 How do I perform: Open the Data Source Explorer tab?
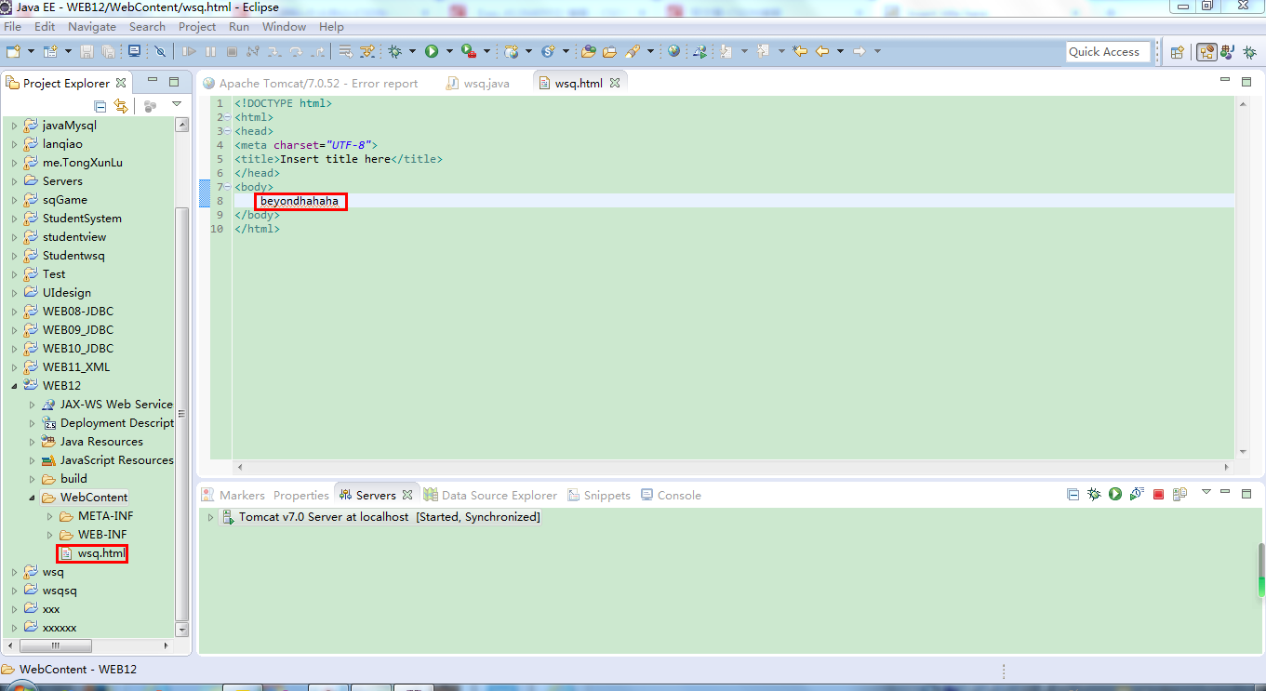click(x=490, y=495)
